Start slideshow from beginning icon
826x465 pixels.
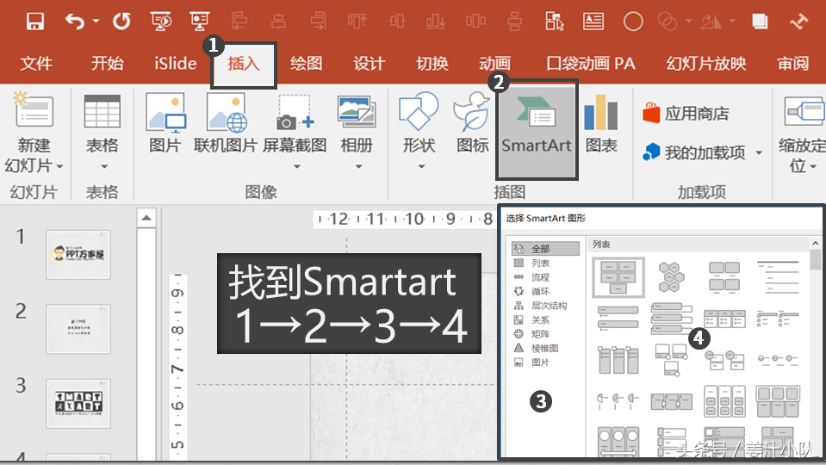pos(161,22)
